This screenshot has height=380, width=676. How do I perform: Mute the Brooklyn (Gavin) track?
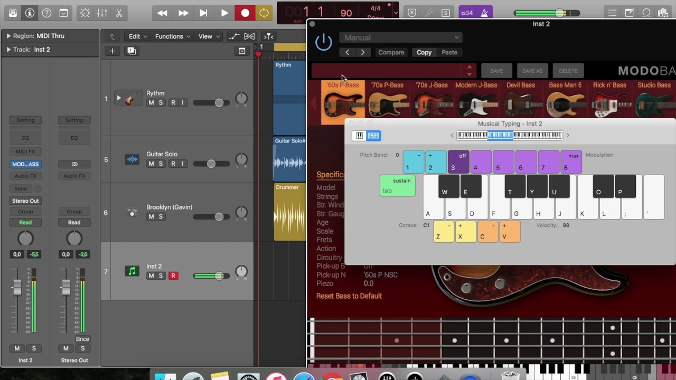pyautogui.click(x=151, y=217)
